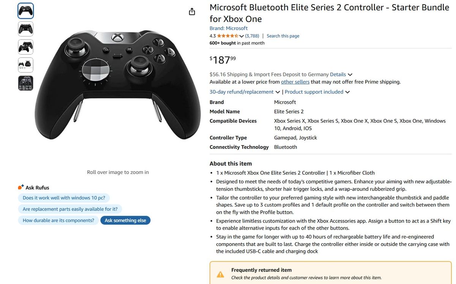Viewport: 456px width, 284px height.
Task: Click the Ask Rufus sparkle icon
Action: tap(21, 186)
